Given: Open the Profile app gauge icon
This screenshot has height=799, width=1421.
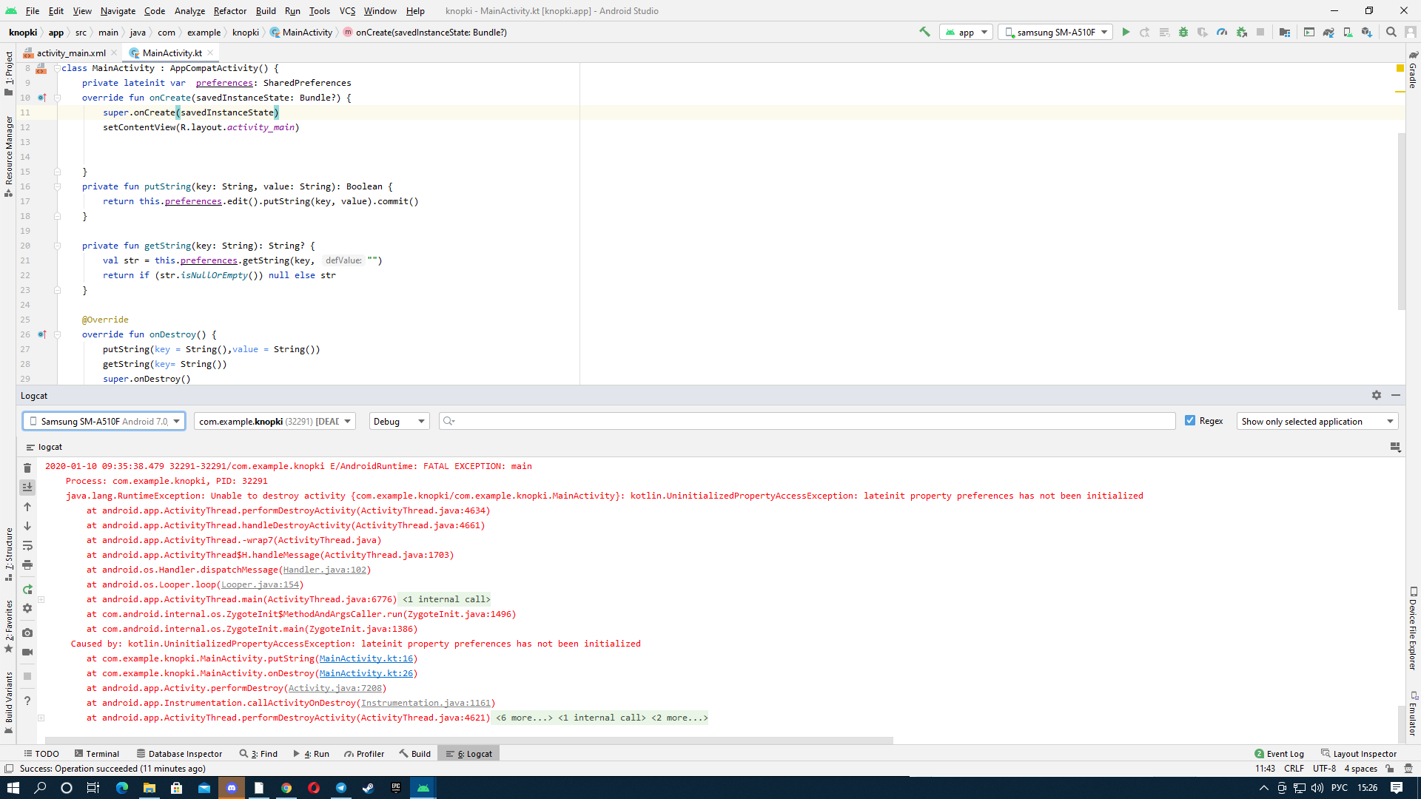Looking at the screenshot, I should coord(1222,32).
